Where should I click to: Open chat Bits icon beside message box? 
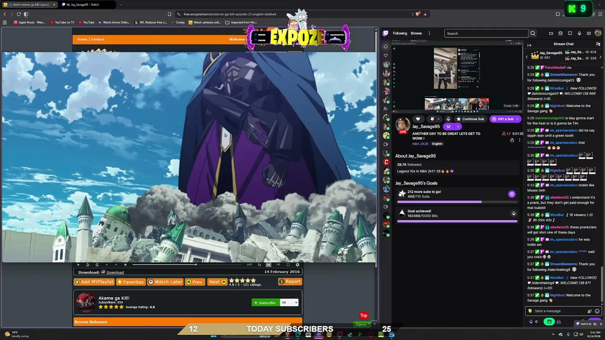589,311
